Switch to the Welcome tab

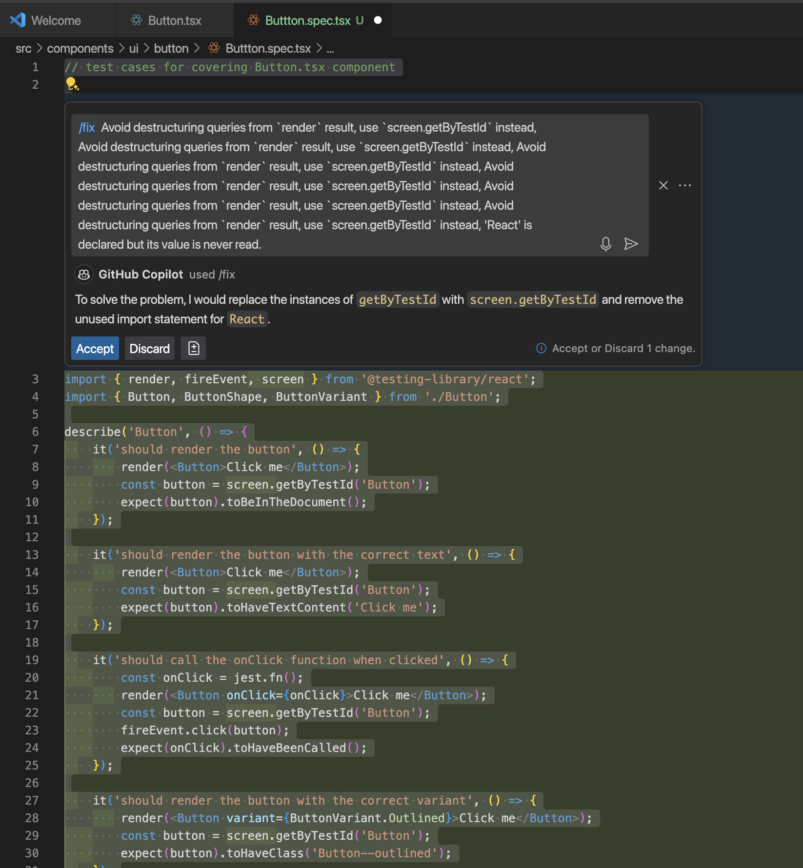pyautogui.click(x=56, y=20)
